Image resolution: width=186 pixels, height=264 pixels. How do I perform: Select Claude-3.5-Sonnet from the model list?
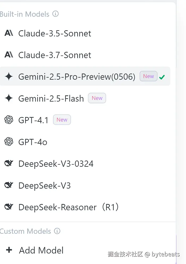(x=54, y=33)
